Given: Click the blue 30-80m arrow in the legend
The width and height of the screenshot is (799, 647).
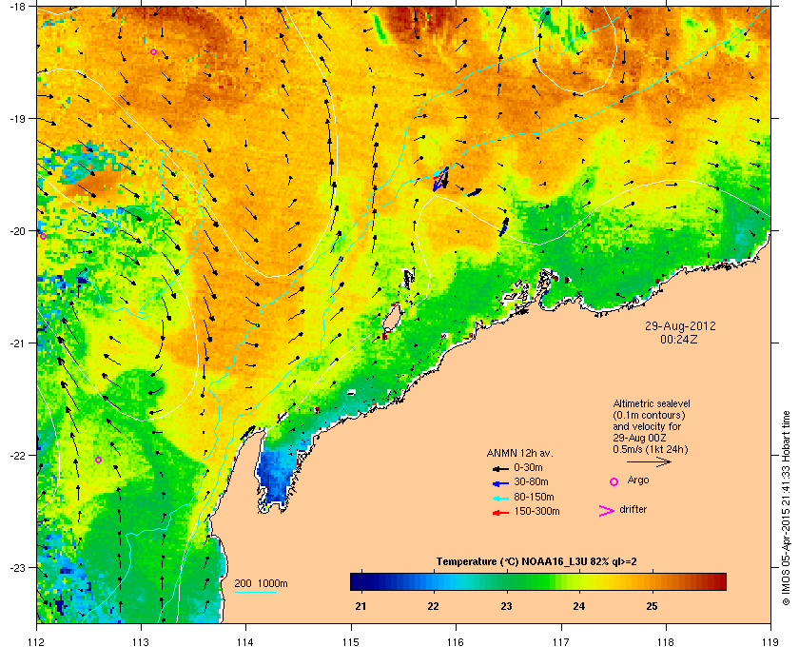Looking at the screenshot, I should (x=500, y=482).
